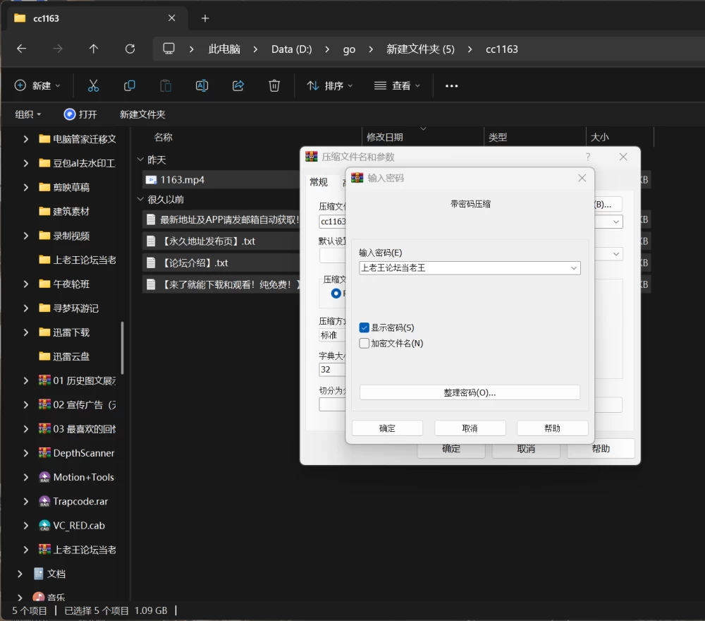This screenshot has height=621, width=705.
Task: Click 打开 in the command bar
Action: click(80, 114)
